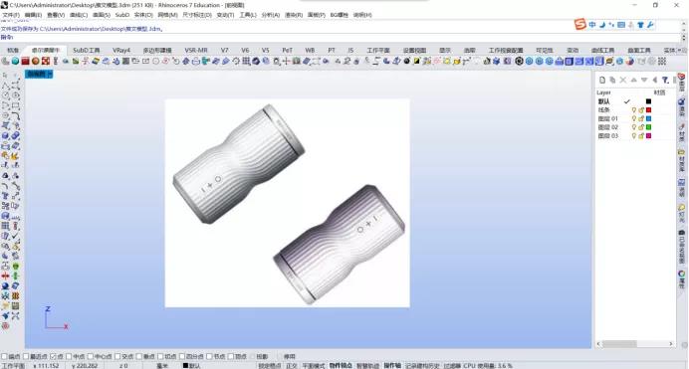
Task: Change the red layer color swatch
Action: pos(648,109)
